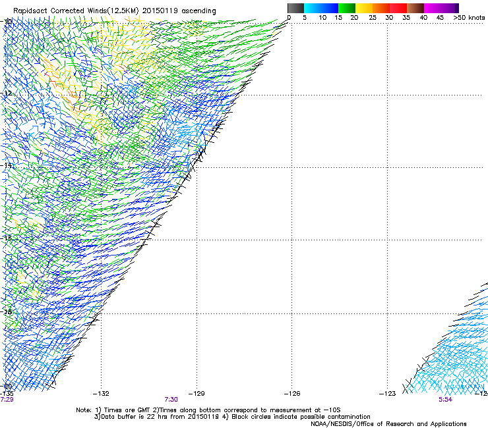Click the purple time label 7:29
The width and height of the screenshot is (488, 428).
coord(7,400)
